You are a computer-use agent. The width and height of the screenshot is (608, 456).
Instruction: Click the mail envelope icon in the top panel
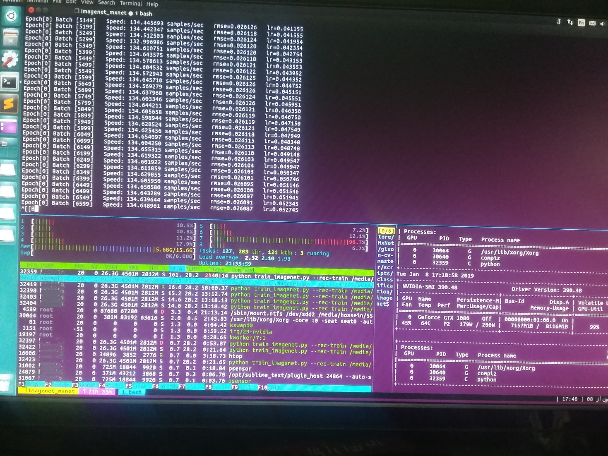pyautogui.click(x=592, y=23)
